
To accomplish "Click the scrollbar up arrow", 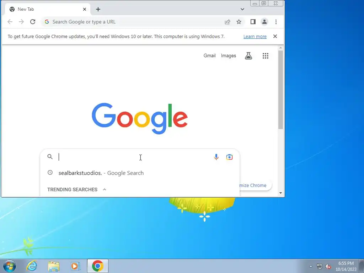I will pos(280,48).
